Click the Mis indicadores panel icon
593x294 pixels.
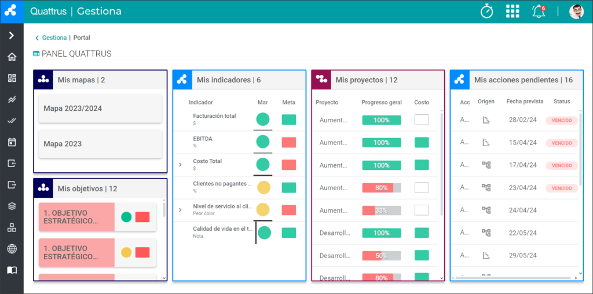182,80
